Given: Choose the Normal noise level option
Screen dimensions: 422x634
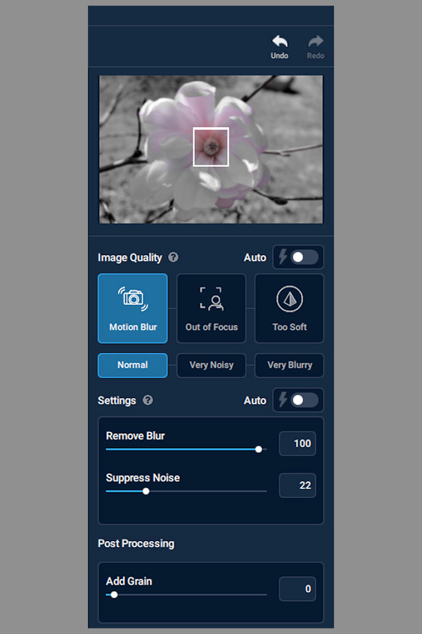Looking at the screenshot, I should (132, 365).
